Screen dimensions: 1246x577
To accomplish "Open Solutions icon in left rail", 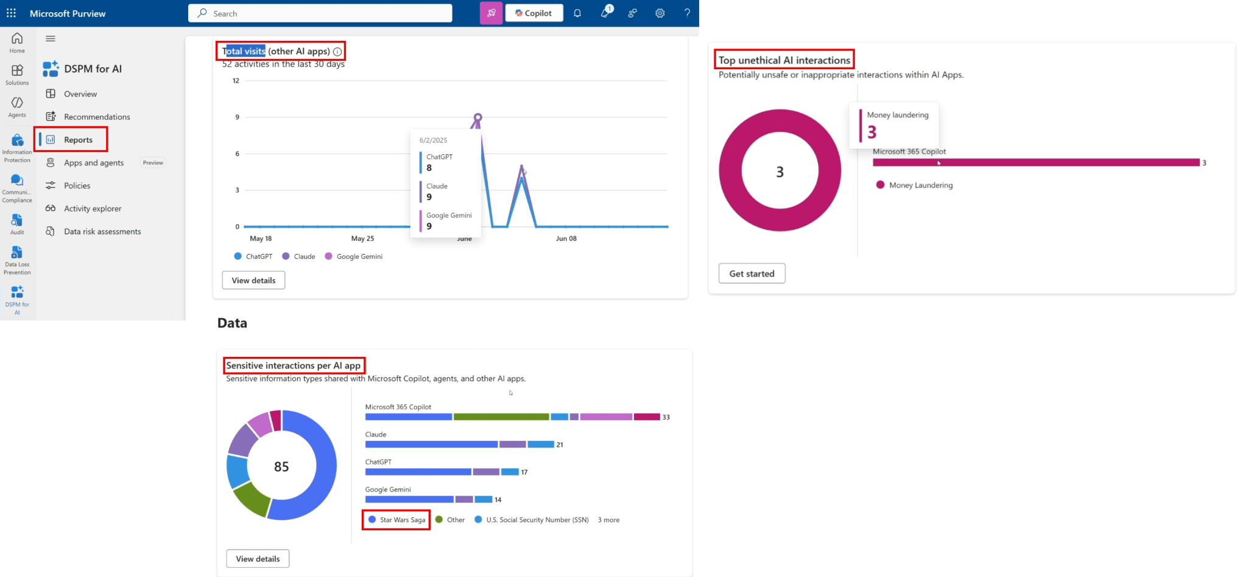I will click(17, 75).
